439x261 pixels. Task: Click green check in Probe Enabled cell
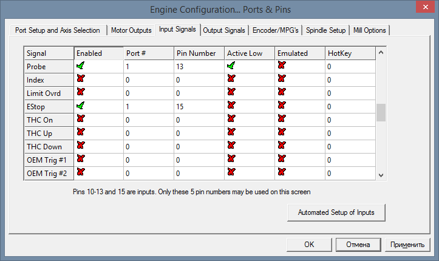81,66
